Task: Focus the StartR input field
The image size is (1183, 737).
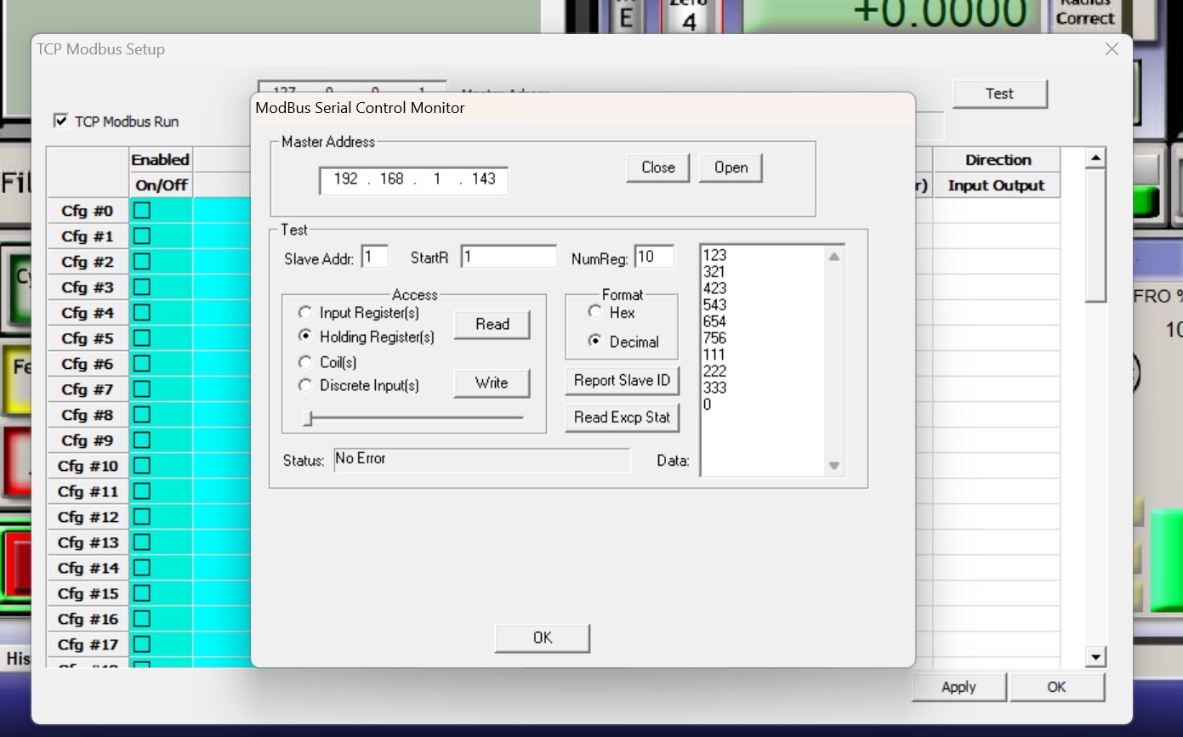Action: click(509, 257)
